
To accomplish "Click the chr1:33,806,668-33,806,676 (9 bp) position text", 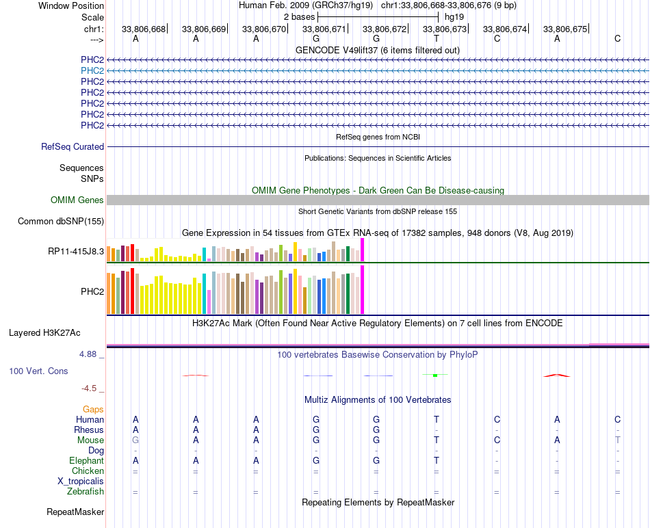I will (x=449, y=5).
